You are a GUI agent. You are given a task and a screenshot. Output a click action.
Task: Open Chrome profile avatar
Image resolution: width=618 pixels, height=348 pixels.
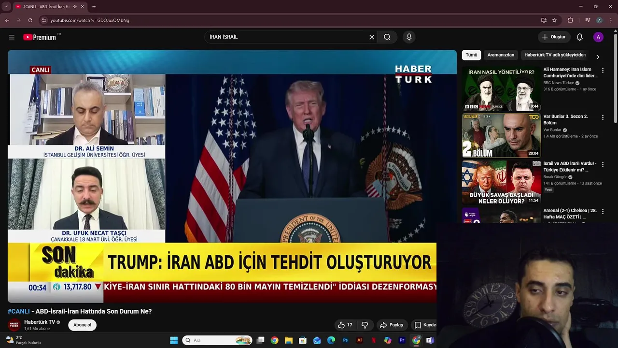point(599,20)
